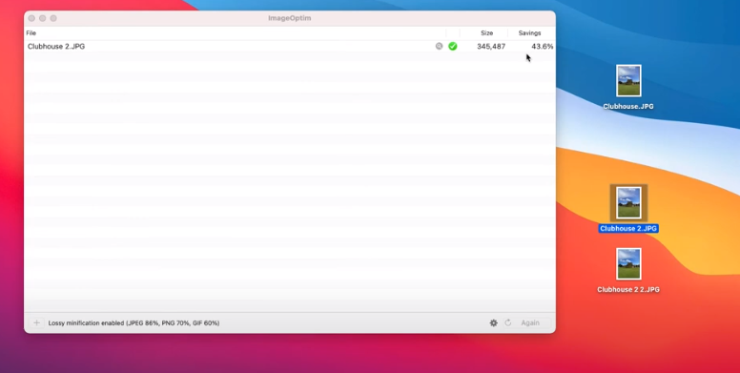Click the 43.6% savings value
This screenshot has height=373, width=740.
(x=543, y=47)
